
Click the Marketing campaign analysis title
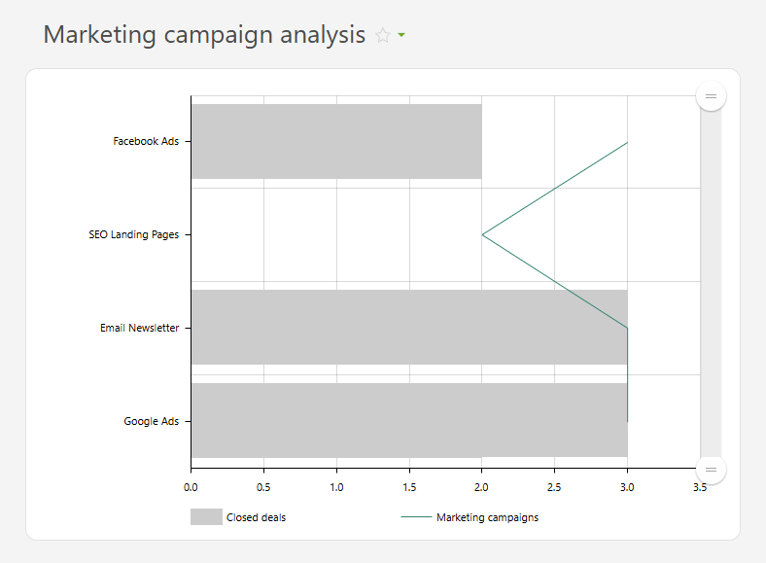204,35
